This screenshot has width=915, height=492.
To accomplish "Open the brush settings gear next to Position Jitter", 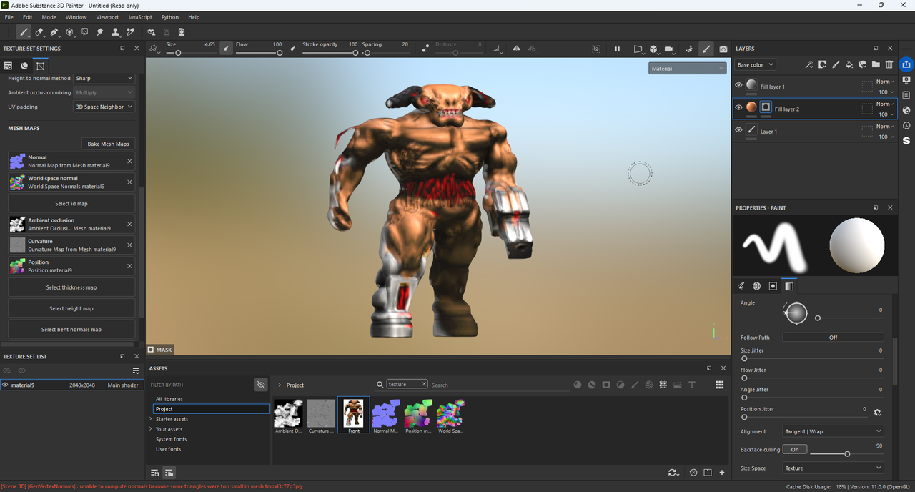I will coord(878,413).
